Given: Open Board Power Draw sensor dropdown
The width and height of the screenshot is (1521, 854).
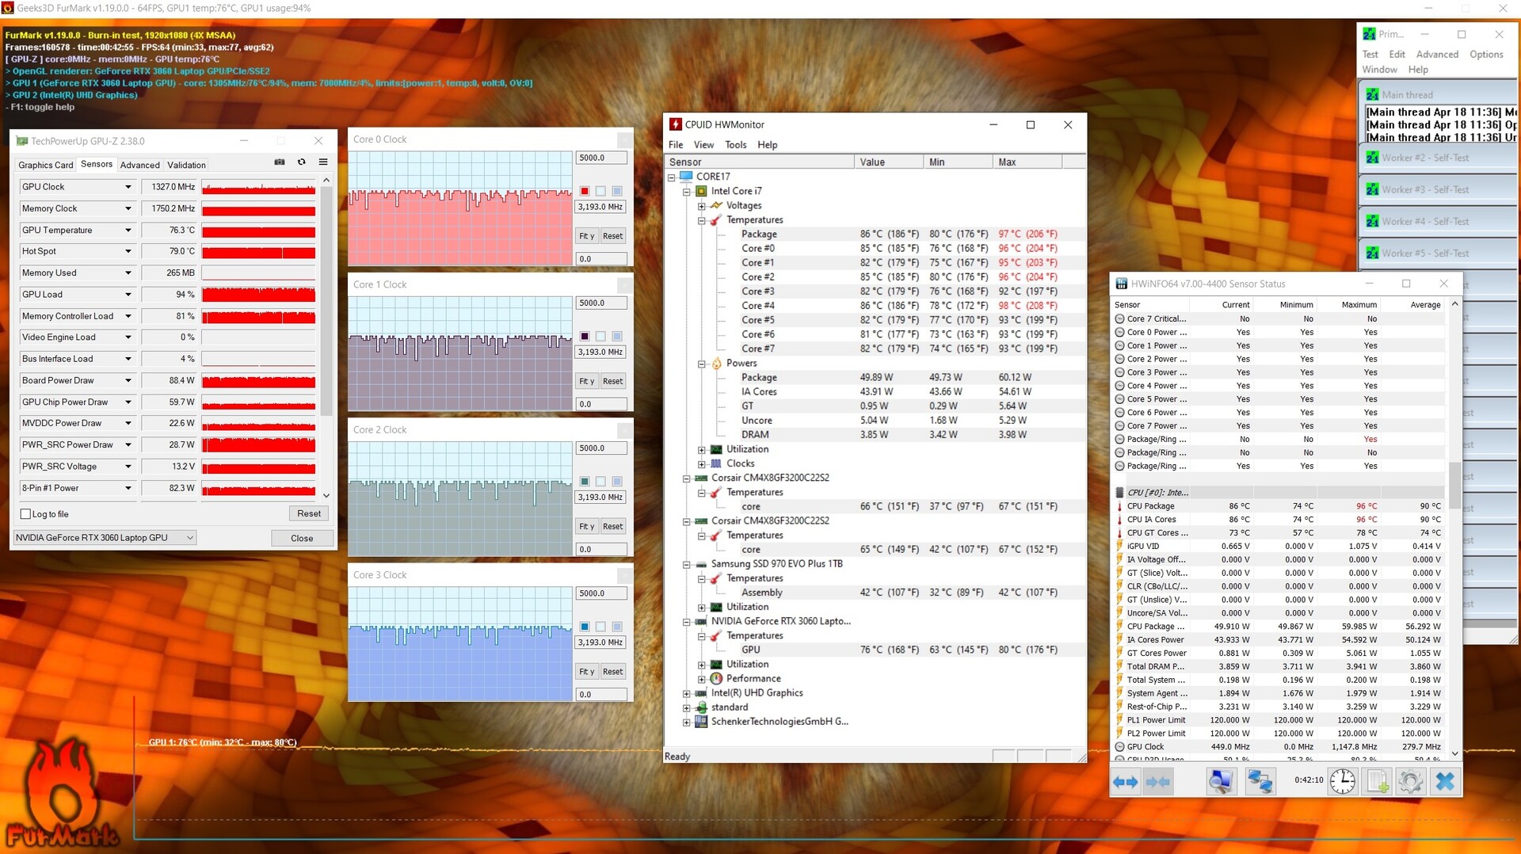Looking at the screenshot, I should tap(128, 380).
